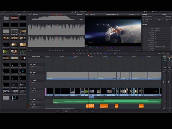The height and width of the screenshot is (129, 172).
Task: Disable the GRAIN video track
Action: click(x=35, y=83)
